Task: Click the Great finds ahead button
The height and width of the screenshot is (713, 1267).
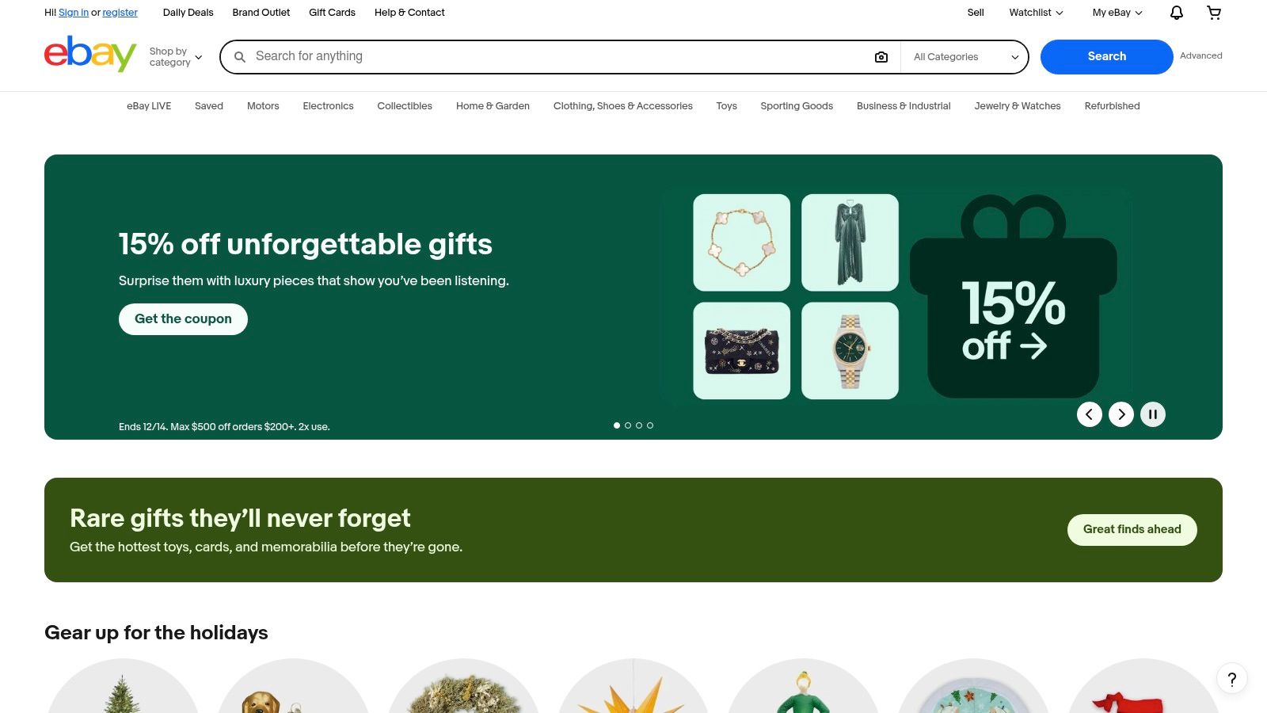Action: [x=1132, y=530]
